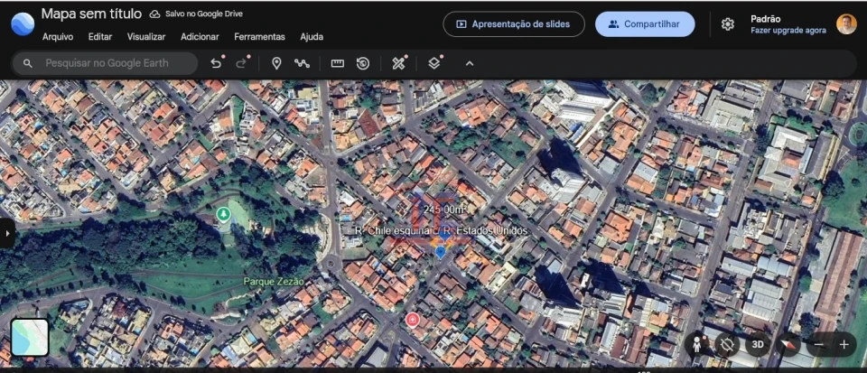867x373 pixels.
Task: Click the undo arrow in toolbar
Action: [216, 63]
